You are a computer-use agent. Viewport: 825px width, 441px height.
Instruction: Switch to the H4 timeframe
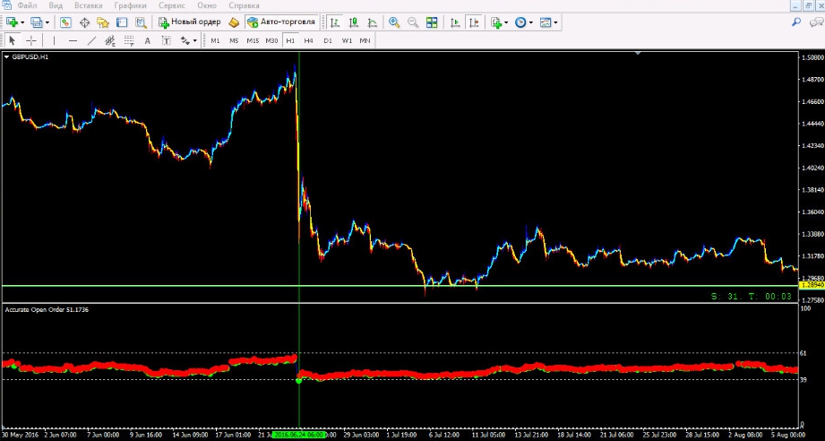click(308, 40)
